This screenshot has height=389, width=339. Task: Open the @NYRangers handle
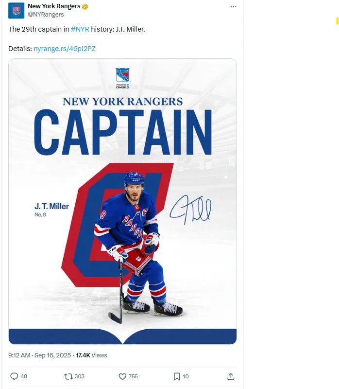pos(46,15)
